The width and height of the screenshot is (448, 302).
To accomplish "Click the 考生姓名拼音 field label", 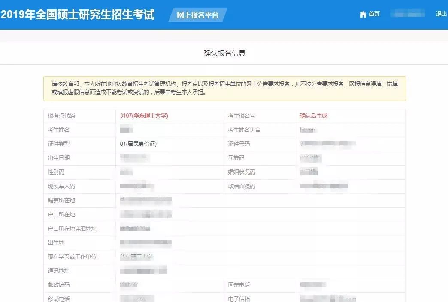I will (x=244, y=130).
